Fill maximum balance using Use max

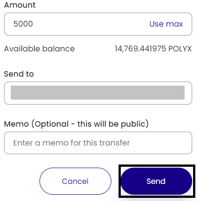166,24
